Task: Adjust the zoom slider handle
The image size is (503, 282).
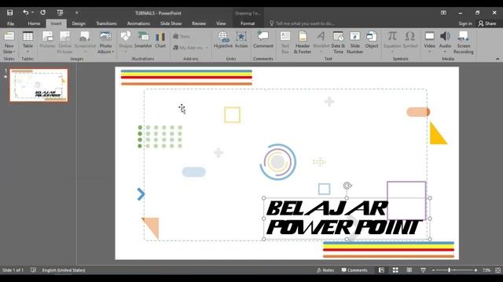Action: (x=449, y=270)
